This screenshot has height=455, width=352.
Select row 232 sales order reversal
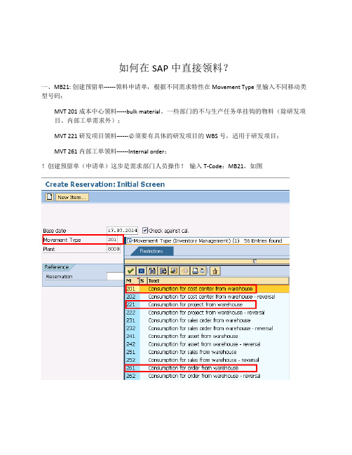pos(207,328)
